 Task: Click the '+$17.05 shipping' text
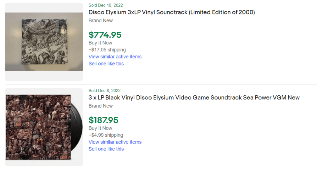[x=107, y=50]
